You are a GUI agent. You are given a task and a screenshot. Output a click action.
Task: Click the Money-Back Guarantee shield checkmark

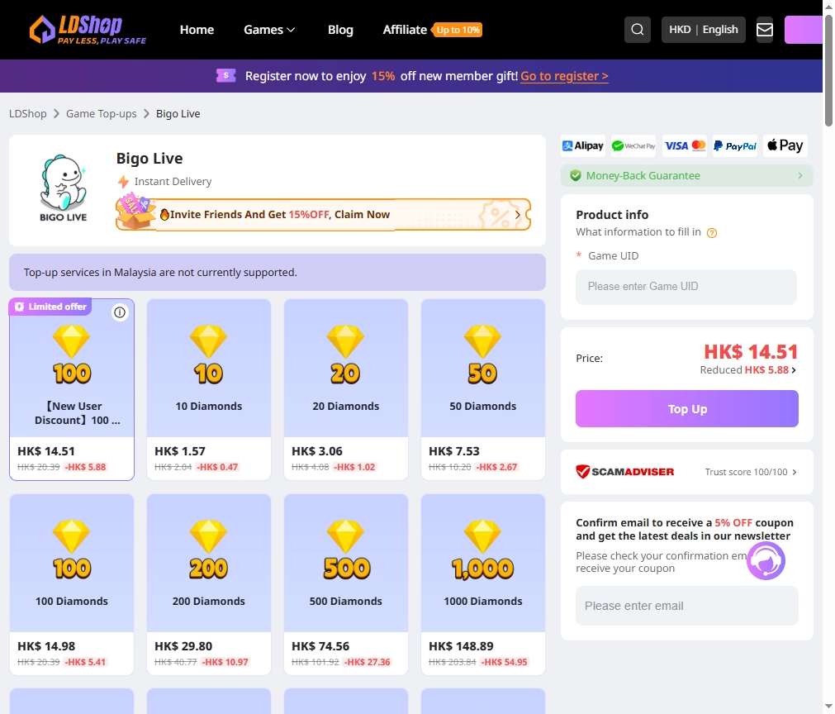click(x=576, y=176)
